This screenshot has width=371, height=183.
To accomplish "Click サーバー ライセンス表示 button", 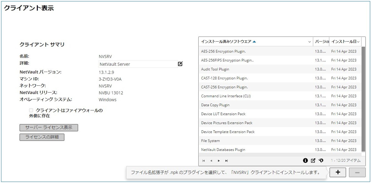I will pos(49,127).
